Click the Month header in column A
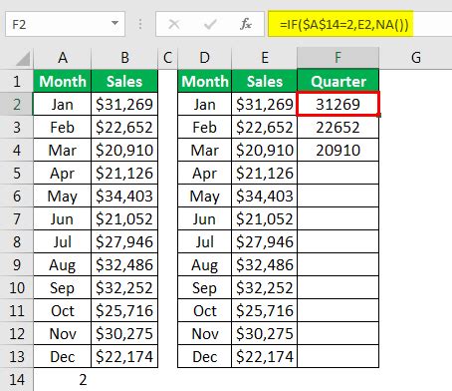Screen dimensions: 452x391 pos(63,81)
